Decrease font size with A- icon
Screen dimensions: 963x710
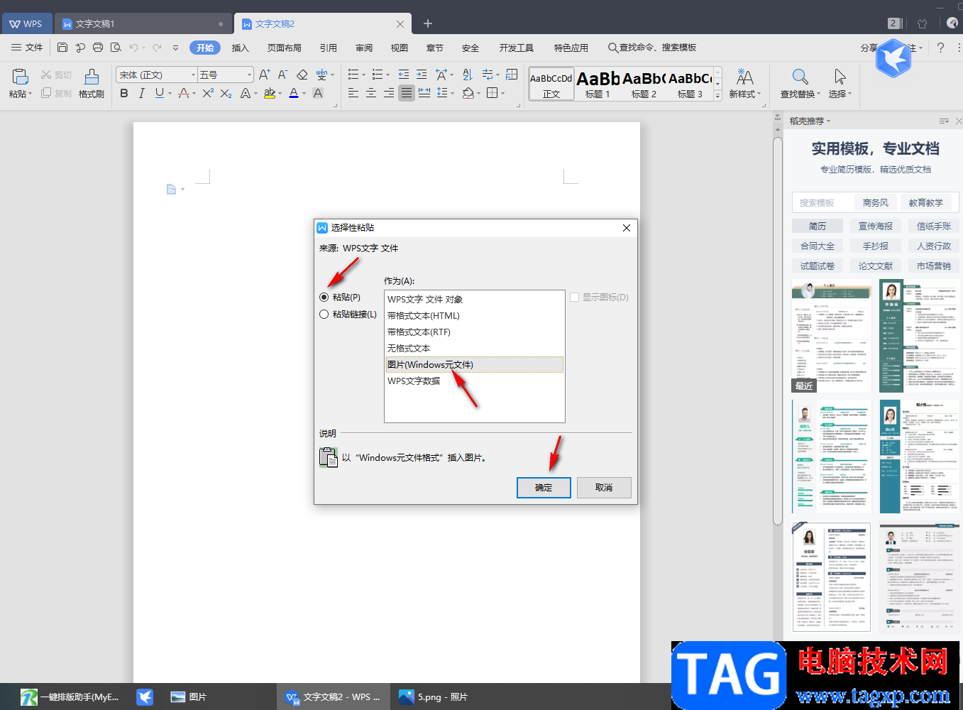282,75
